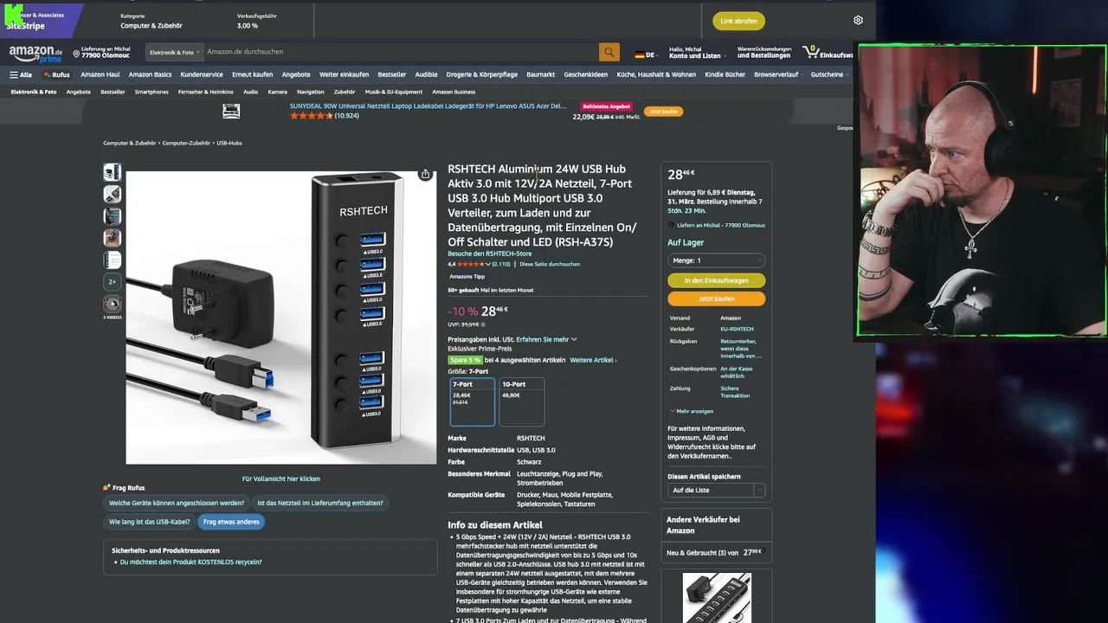Screen dimensions: 1108x623
Task: Select the fourth product thumbnail
Action: (113, 237)
